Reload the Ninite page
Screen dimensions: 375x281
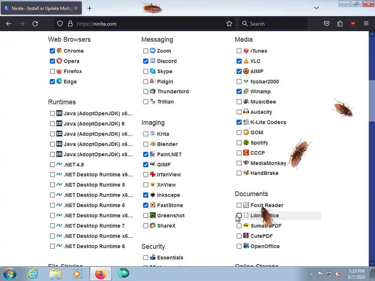(35, 24)
